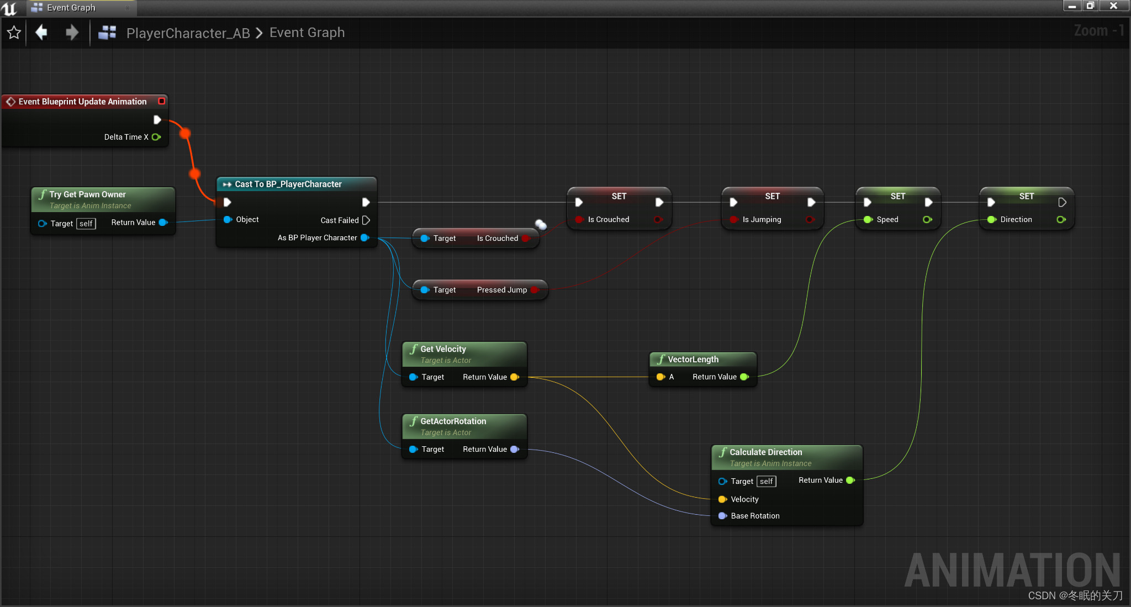The image size is (1131, 607).
Task: Click the exec output pin of Update Animation event
Action: (157, 120)
